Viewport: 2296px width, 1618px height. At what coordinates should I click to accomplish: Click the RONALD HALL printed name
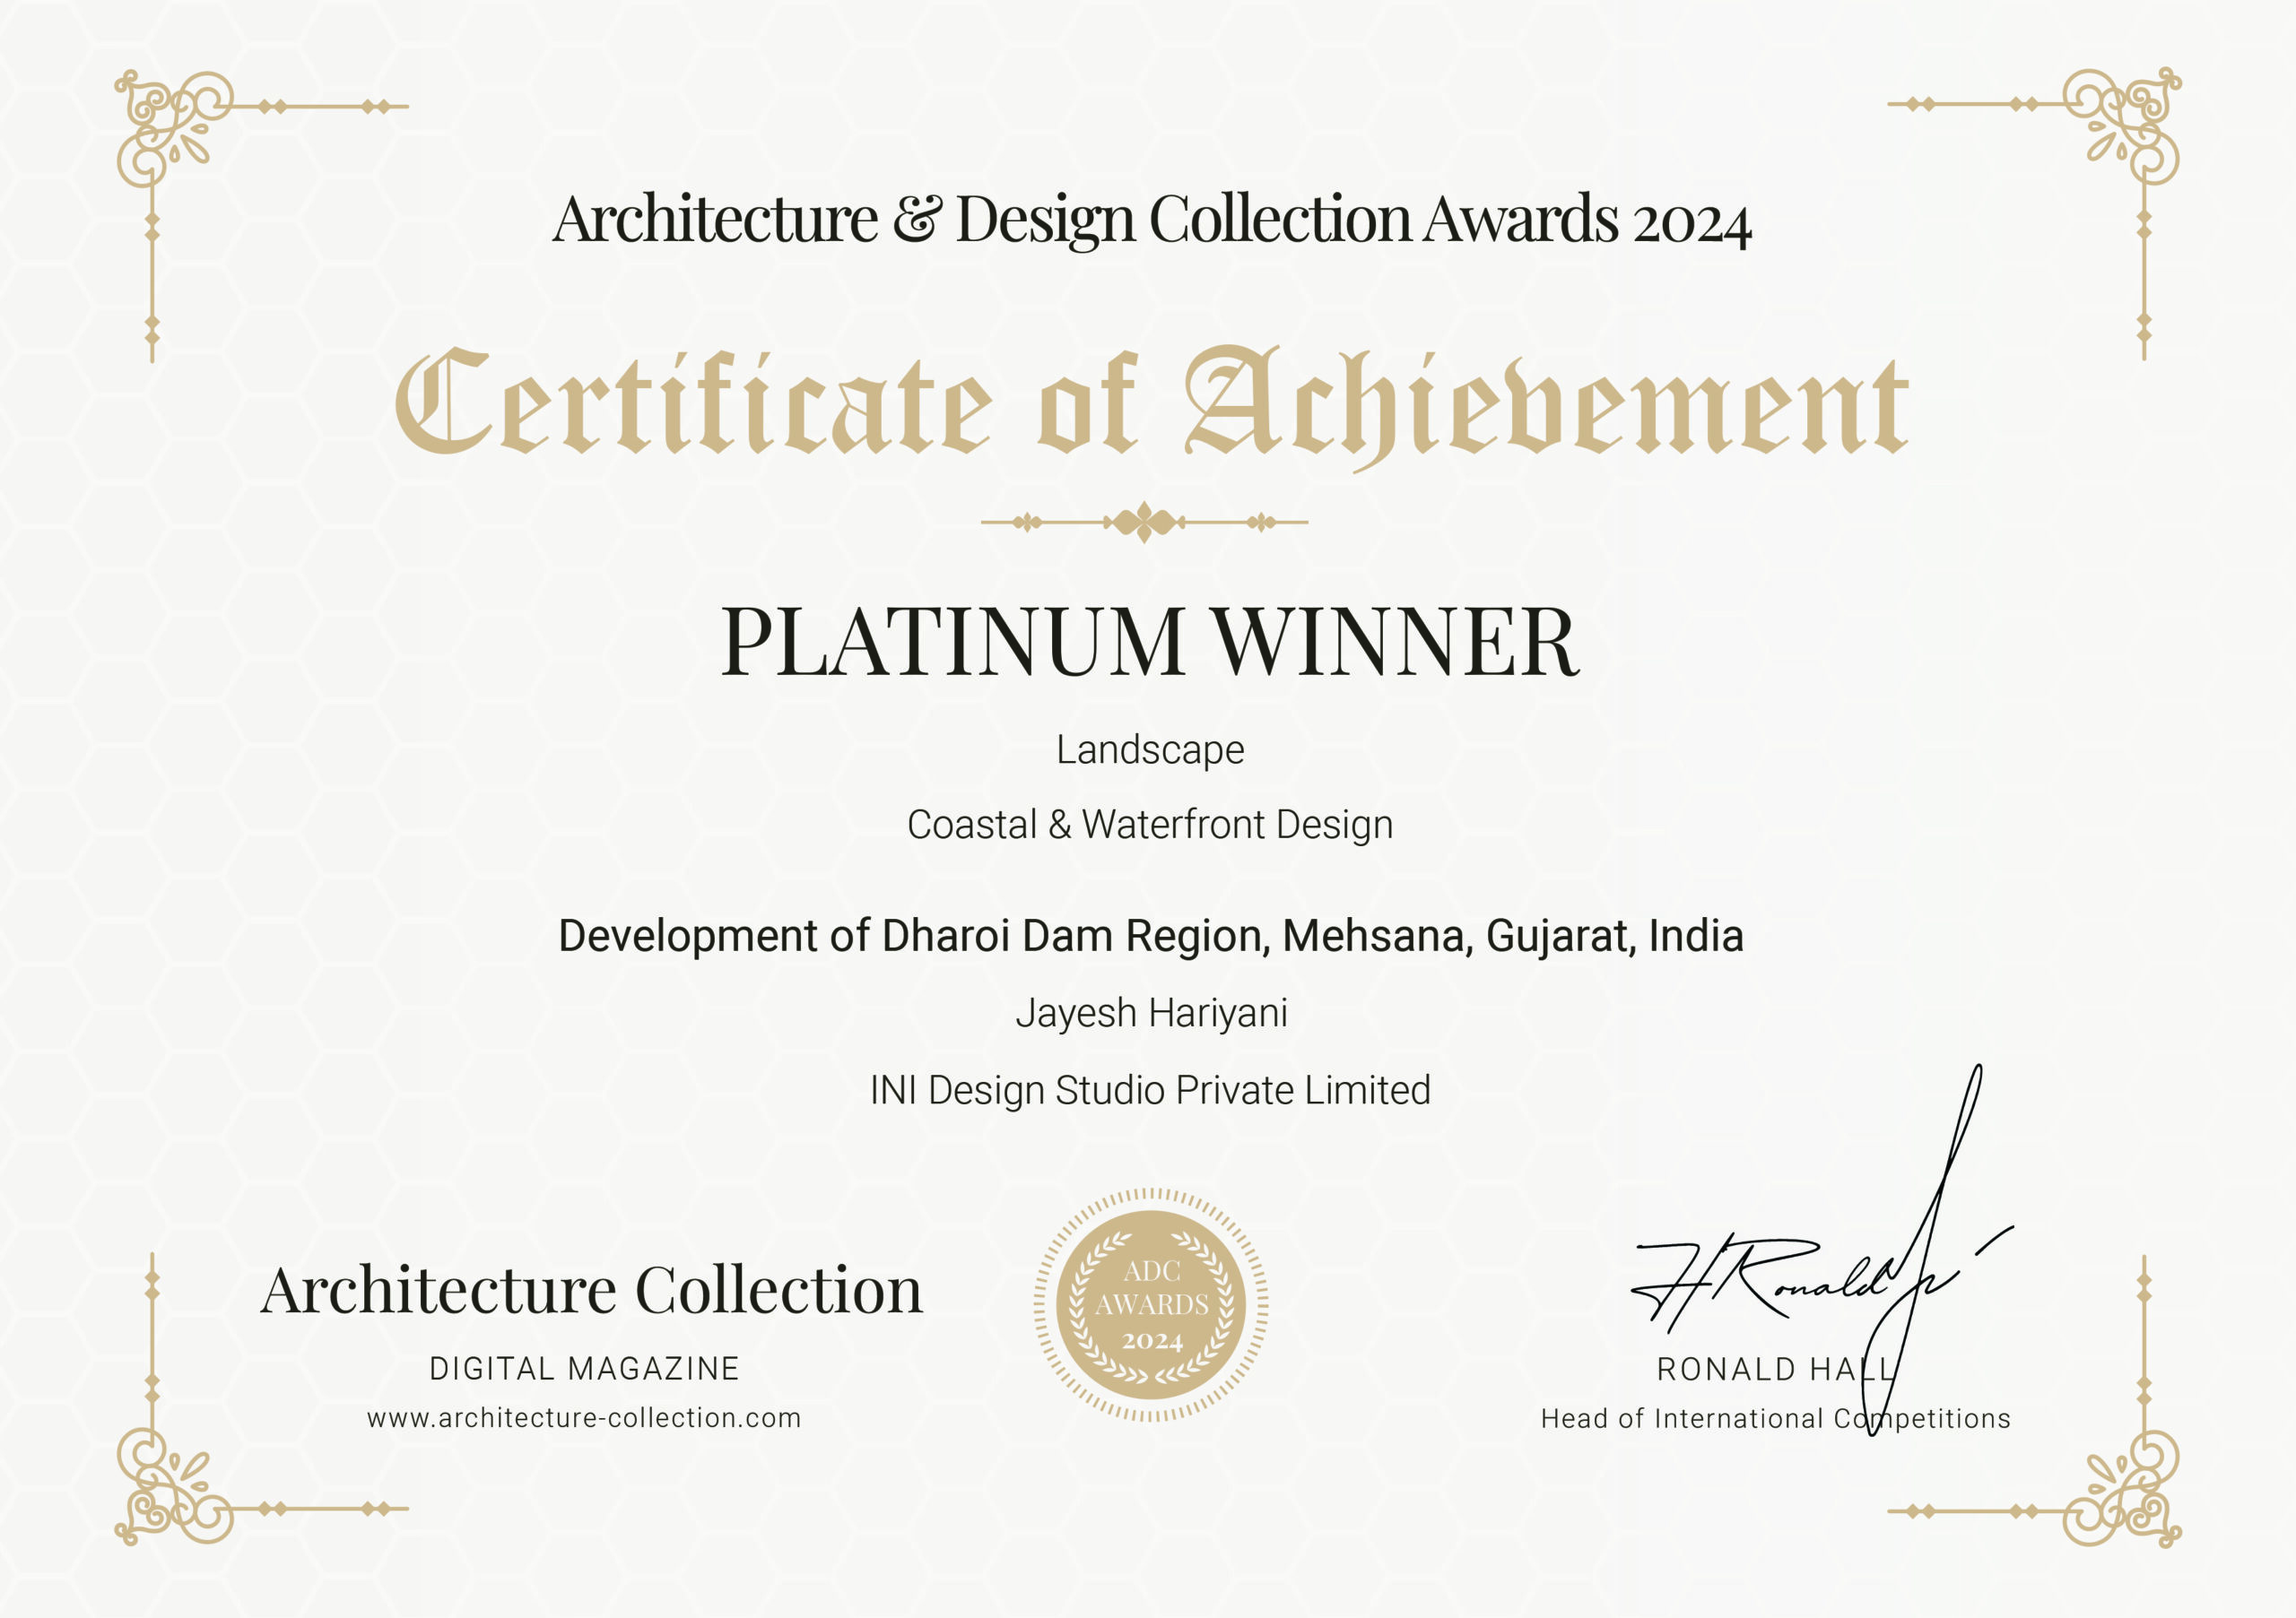point(1775,1369)
